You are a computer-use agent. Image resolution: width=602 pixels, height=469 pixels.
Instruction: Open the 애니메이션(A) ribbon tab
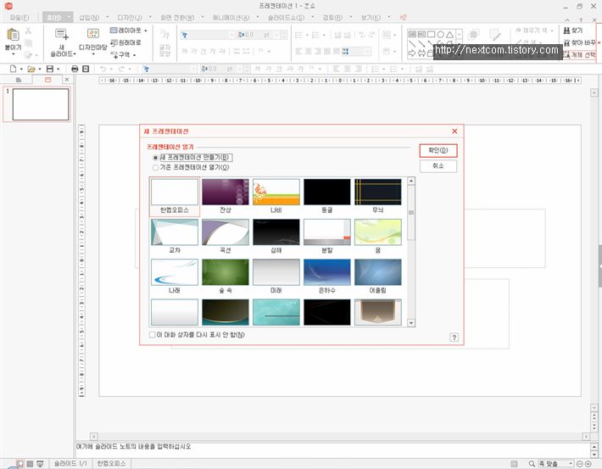(x=231, y=18)
